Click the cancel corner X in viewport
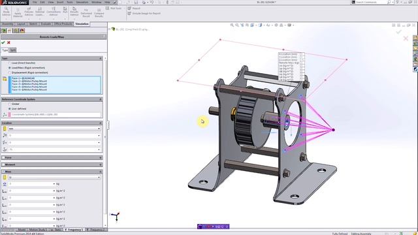418x235 pixels. tap(406, 39)
